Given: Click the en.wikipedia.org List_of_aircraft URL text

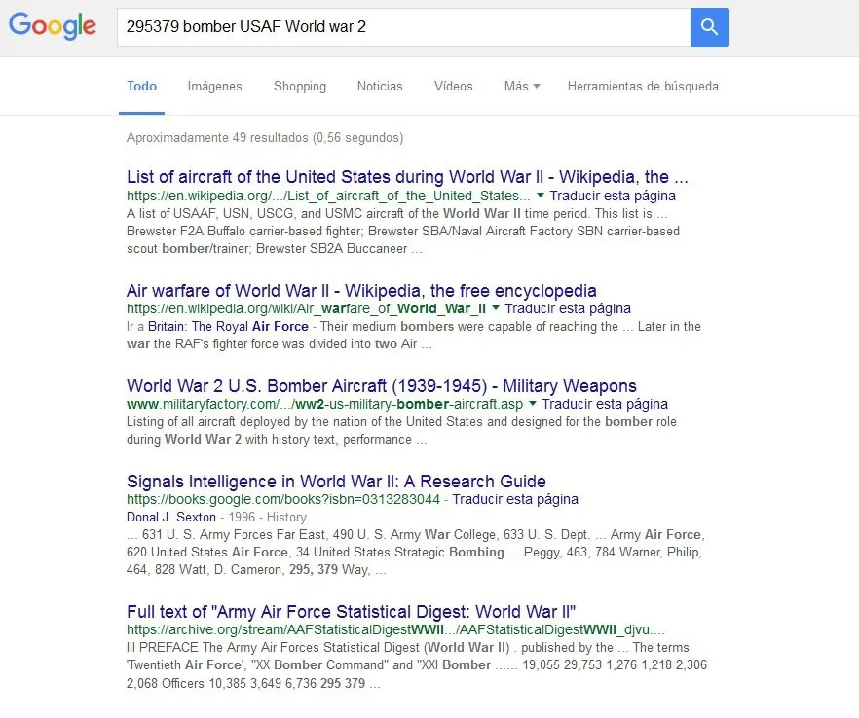Looking at the screenshot, I should (x=328, y=196).
